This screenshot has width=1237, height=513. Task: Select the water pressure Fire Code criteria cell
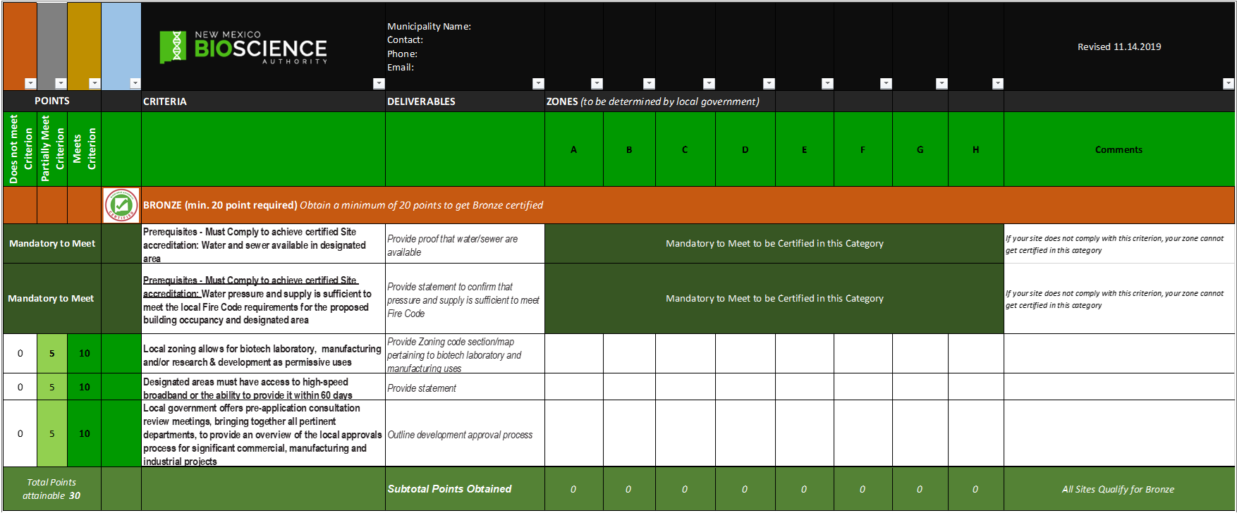[x=263, y=298]
